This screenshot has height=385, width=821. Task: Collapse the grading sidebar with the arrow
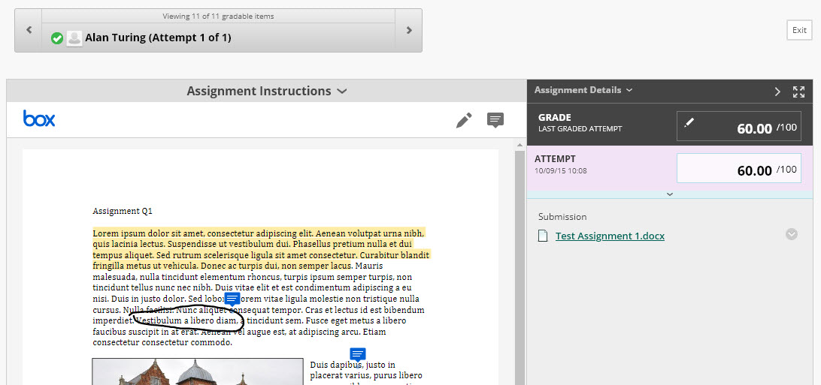[777, 92]
